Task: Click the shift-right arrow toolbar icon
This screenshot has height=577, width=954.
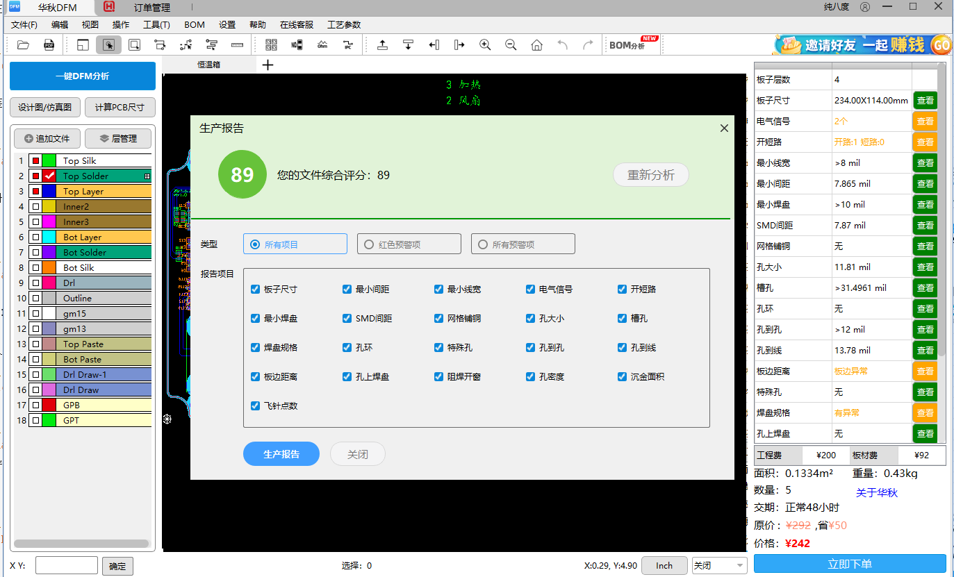Action: 459,45
